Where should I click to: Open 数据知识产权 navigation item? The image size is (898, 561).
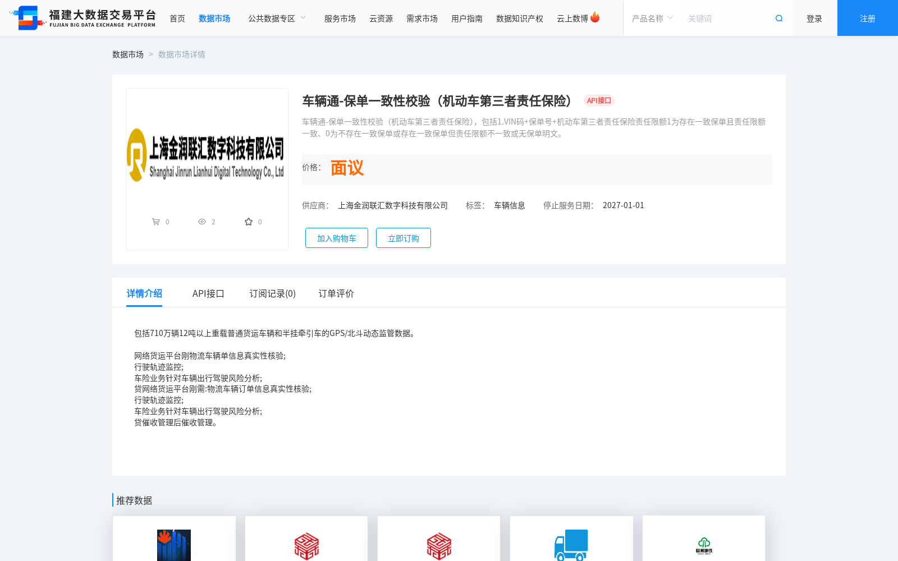click(x=520, y=19)
